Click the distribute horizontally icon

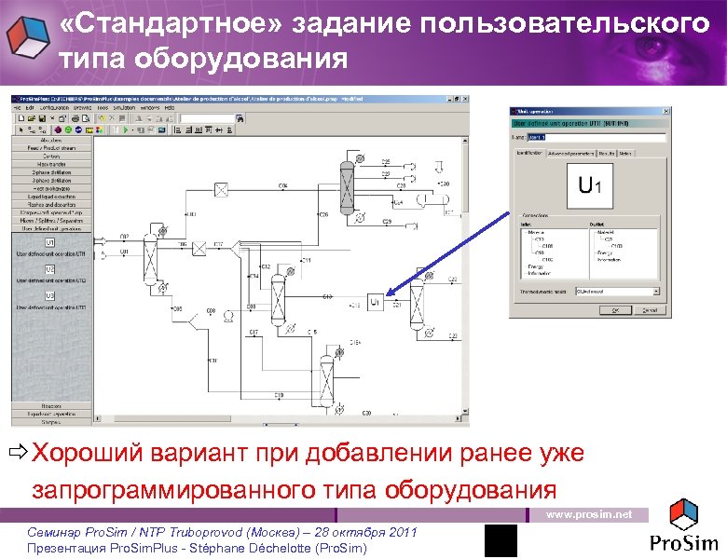click(219, 130)
